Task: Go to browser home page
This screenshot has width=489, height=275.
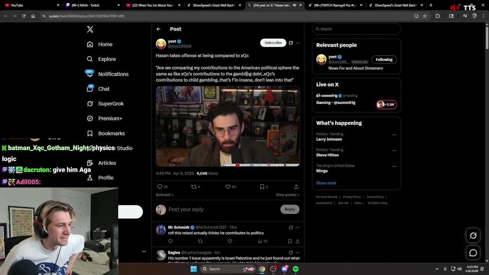Action: tap(33, 16)
